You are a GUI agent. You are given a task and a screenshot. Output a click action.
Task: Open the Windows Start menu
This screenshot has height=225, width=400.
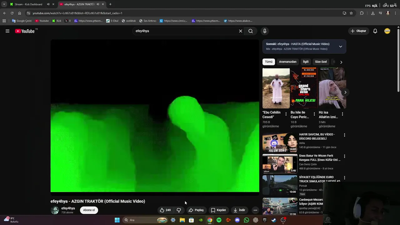point(117,220)
